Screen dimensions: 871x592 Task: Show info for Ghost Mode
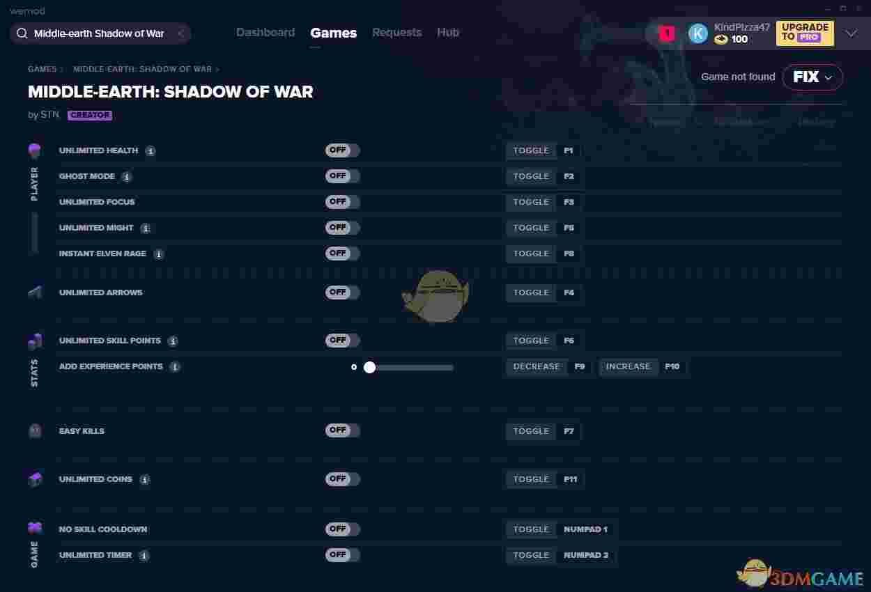point(127,177)
